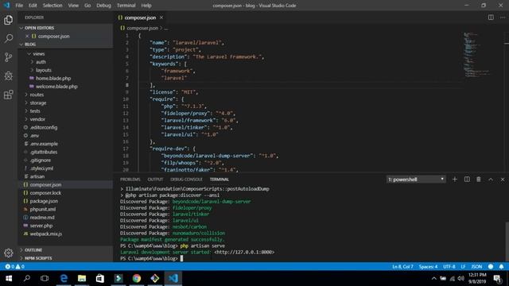Launch Google Chrome from taskbar

(137, 278)
